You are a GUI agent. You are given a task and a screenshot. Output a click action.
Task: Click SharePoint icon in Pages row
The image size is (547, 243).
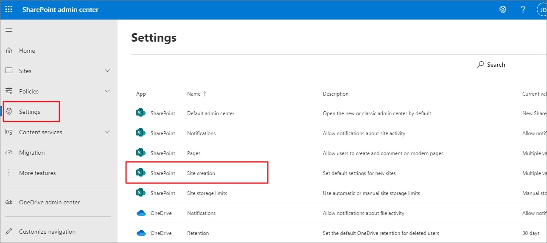pyautogui.click(x=140, y=153)
